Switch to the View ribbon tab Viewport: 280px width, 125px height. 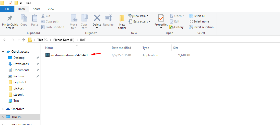tap(51, 9)
